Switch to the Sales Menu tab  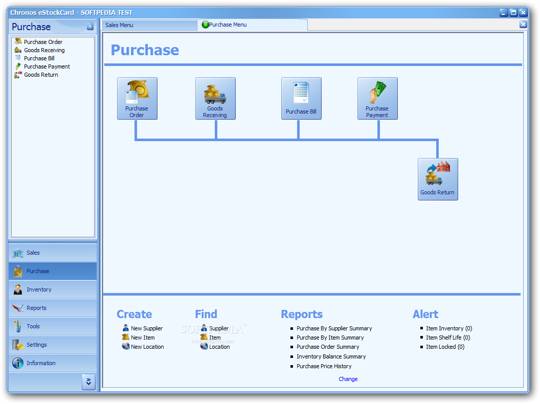click(x=149, y=25)
